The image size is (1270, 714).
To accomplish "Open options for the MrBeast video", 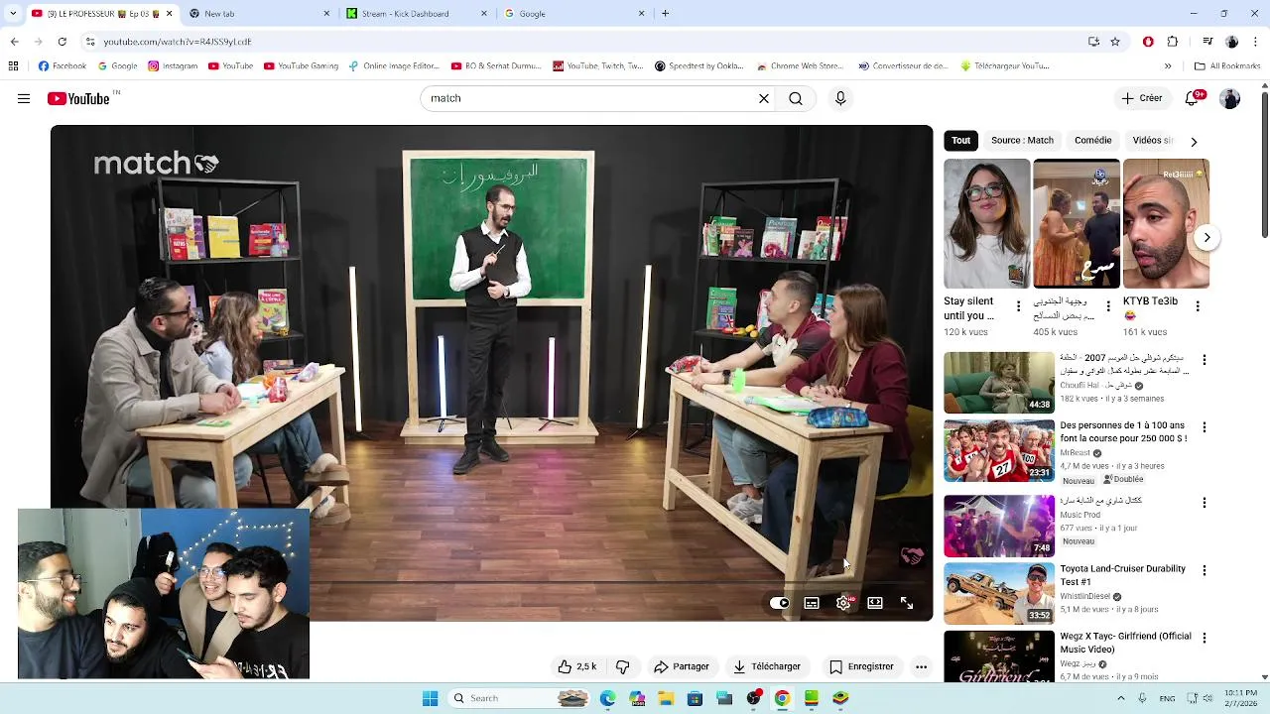I will [1205, 427].
